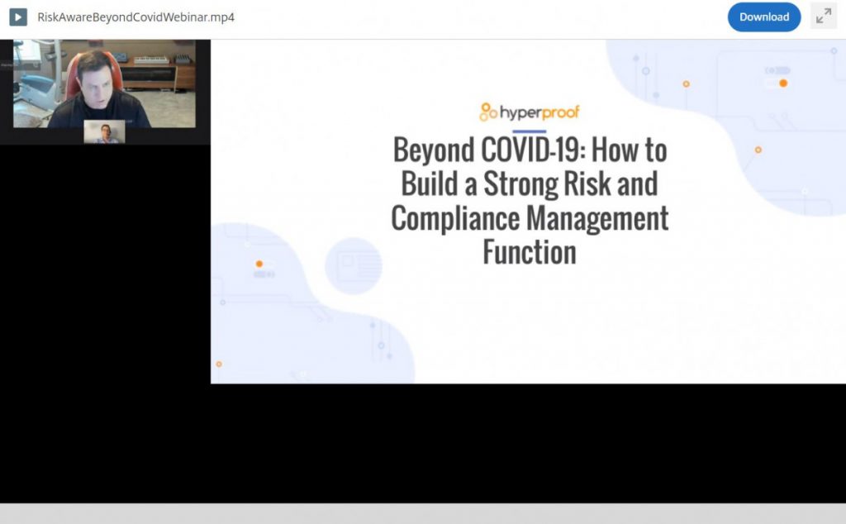Screen dimensions: 846x524
Task: Click the Download button
Action: [764, 17]
